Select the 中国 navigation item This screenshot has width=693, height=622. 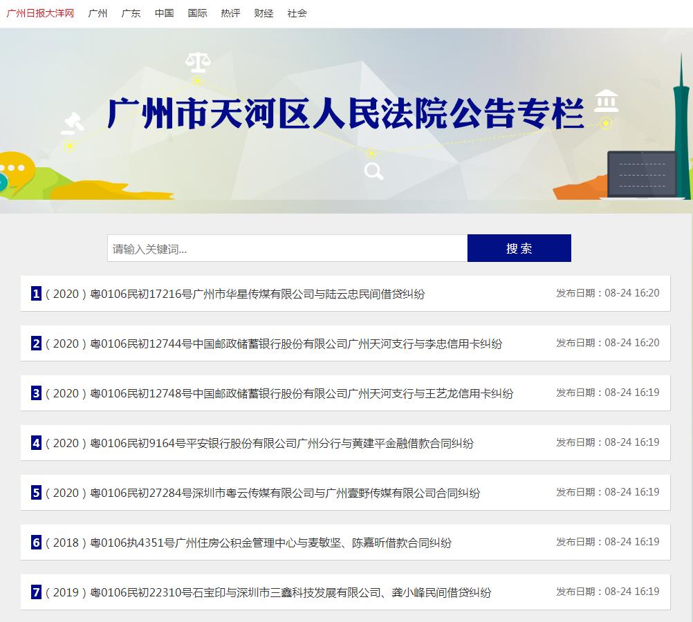(164, 13)
